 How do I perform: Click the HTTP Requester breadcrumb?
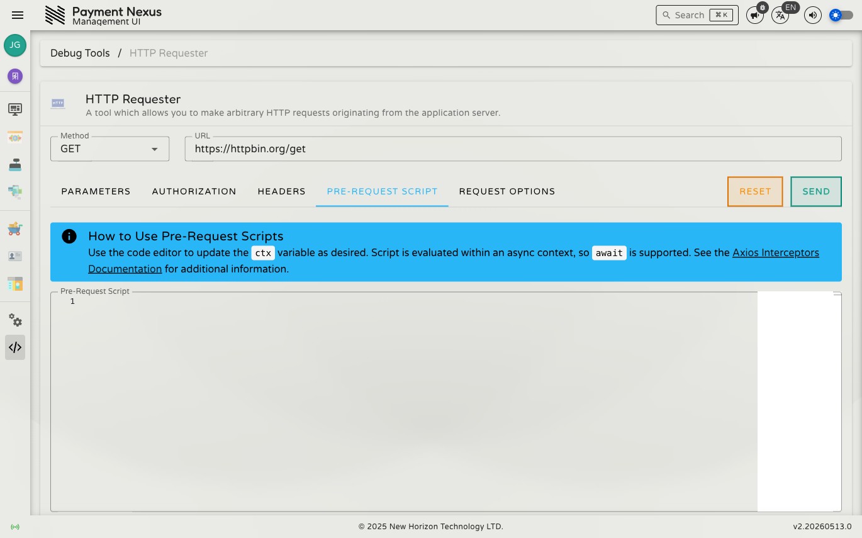click(x=169, y=53)
